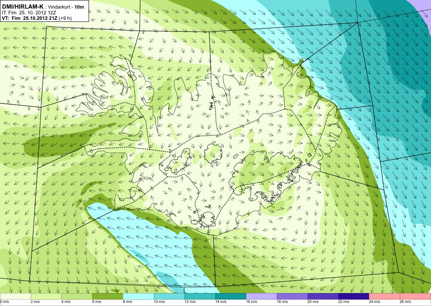Click the 2–4 m/s legend color swatch
Image resolution: width=431 pixels, height=306 pixels.
(x=46, y=297)
